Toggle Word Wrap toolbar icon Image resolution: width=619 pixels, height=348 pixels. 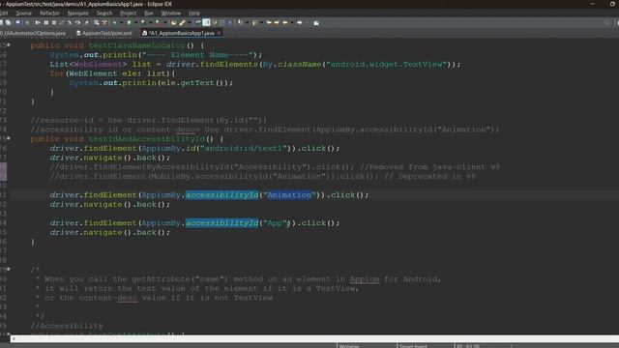[x=215, y=22]
